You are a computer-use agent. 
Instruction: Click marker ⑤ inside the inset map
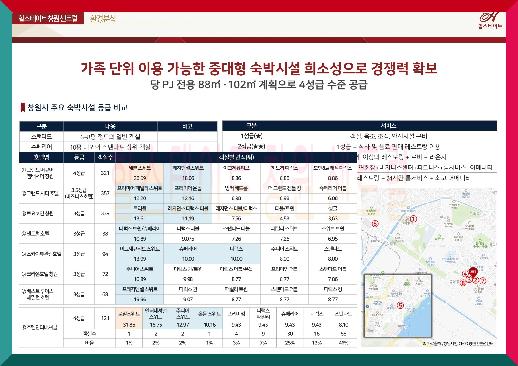(400, 305)
